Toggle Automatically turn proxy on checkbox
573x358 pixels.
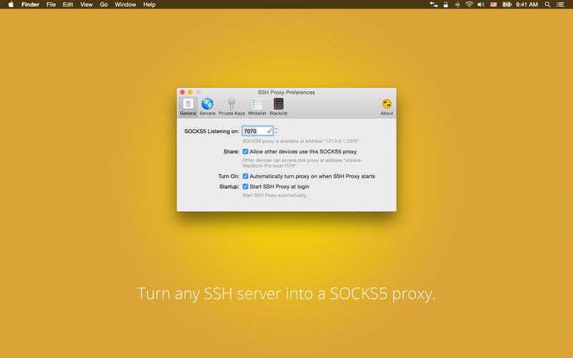pyautogui.click(x=245, y=176)
